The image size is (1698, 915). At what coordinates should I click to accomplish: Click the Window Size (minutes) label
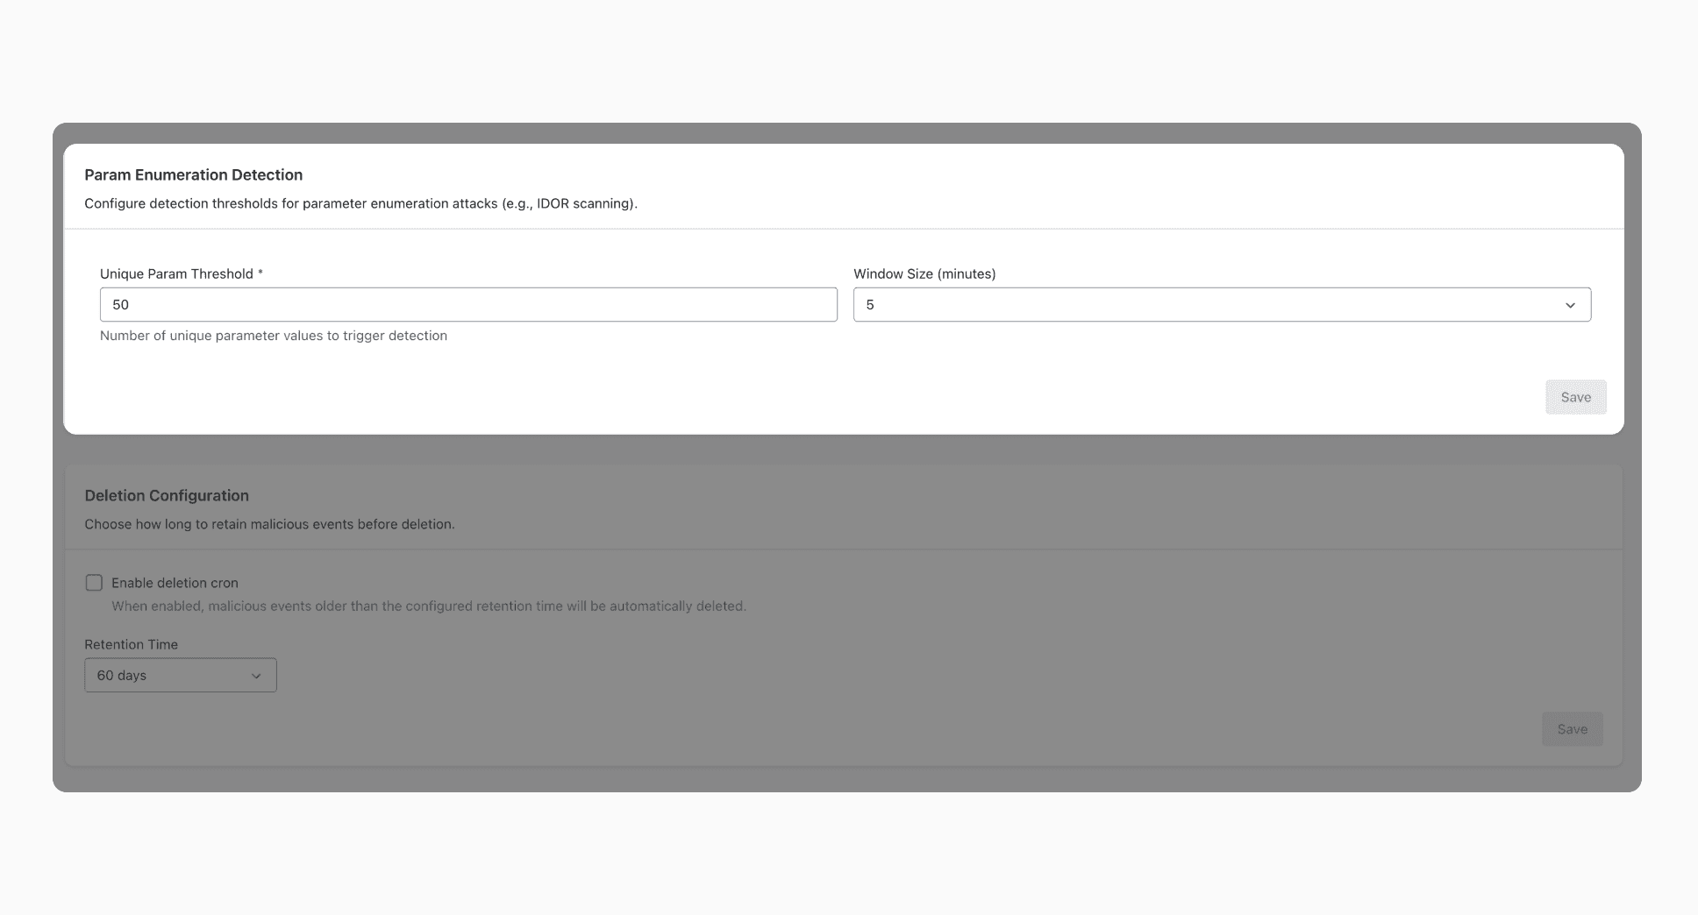coord(924,273)
